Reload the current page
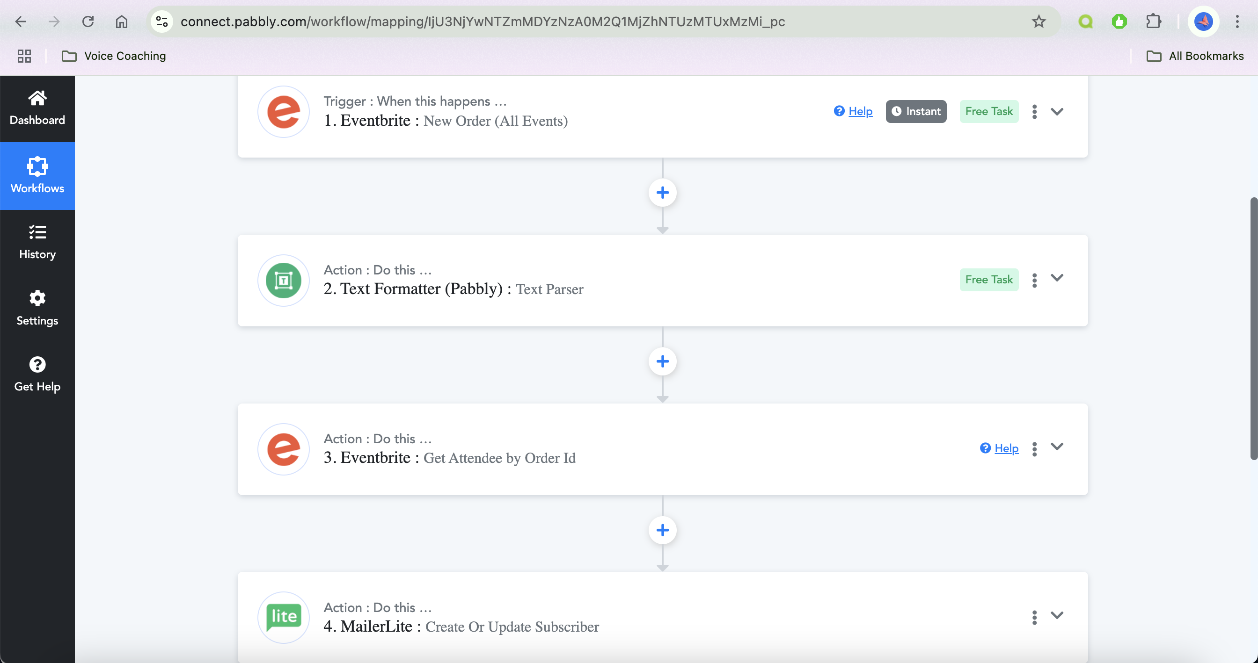Image resolution: width=1258 pixels, height=663 pixels. [x=88, y=22]
